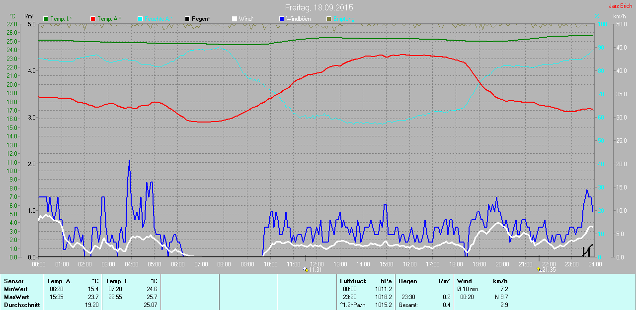Click the 'Temp. A.*' legend label
636x310 pixels.
click(108, 19)
